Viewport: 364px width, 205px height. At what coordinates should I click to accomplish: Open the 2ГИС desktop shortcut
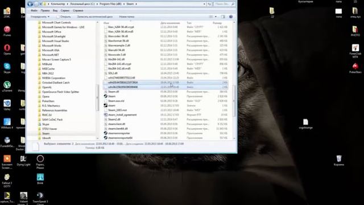(x=7, y=13)
